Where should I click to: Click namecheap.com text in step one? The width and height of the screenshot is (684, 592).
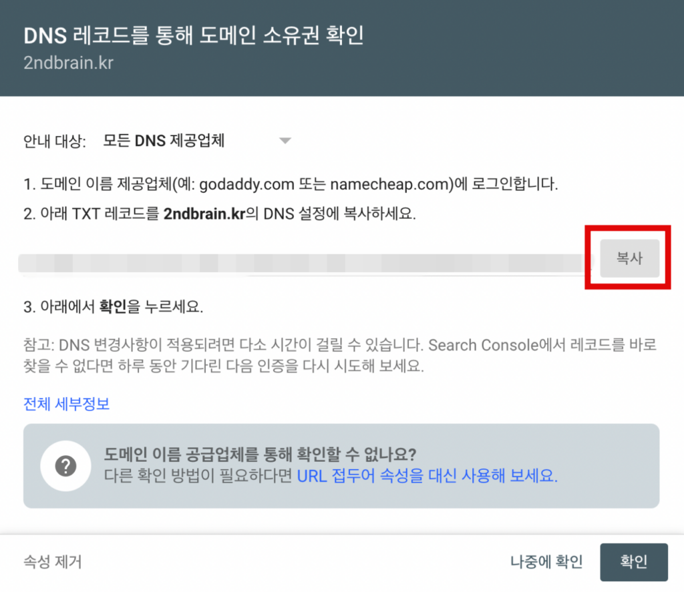pyautogui.click(x=392, y=184)
